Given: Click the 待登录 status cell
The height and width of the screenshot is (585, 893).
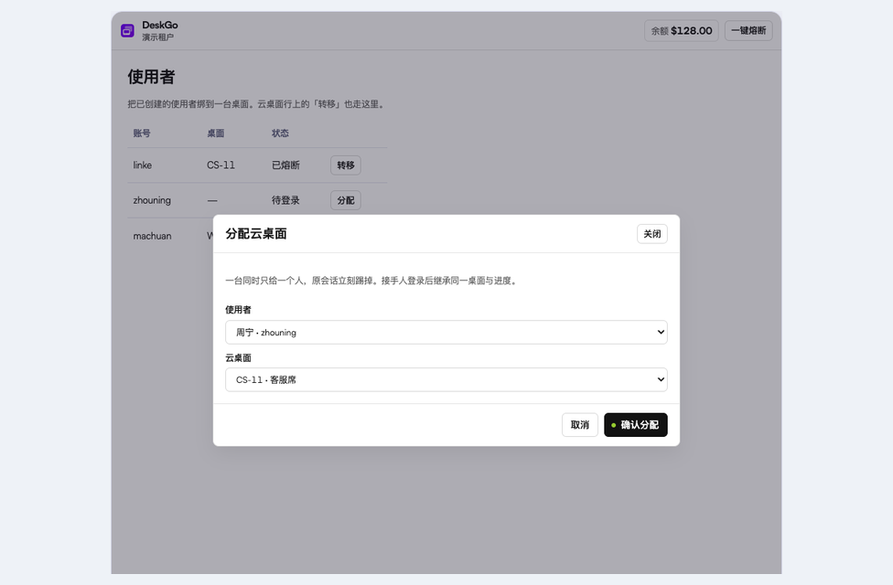Looking at the screenshot, I should pyautogui.click(x=285, y=200).
